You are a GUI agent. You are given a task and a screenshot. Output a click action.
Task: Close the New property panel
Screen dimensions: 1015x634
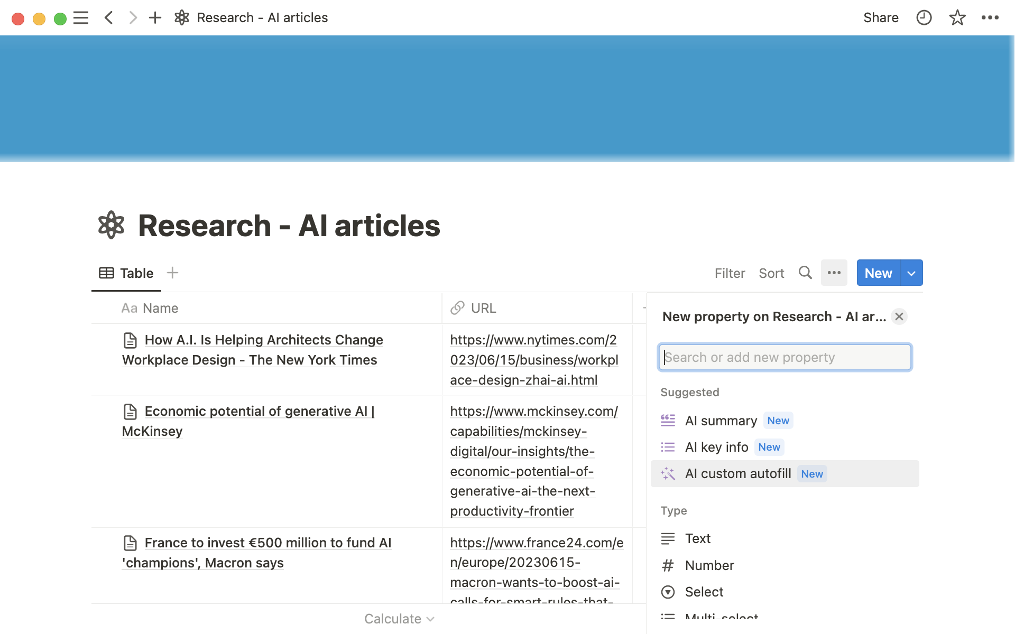pos(899,316)
